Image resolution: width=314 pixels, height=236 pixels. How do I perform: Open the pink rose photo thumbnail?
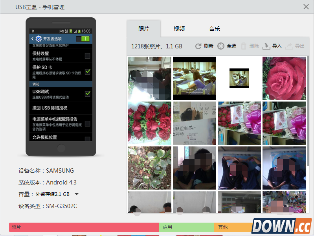pos(284,78)
